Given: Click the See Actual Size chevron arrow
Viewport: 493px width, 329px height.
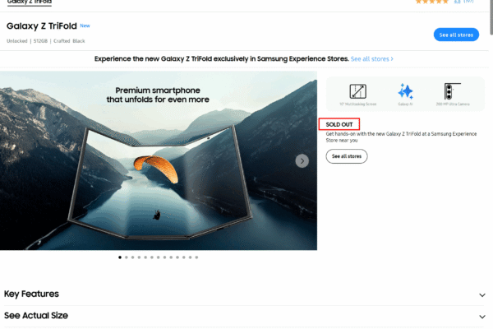Looking at the screenshot, I should (482, 316).
